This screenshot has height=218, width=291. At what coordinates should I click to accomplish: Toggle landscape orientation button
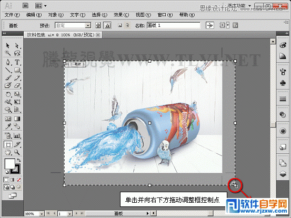point(107,25)
